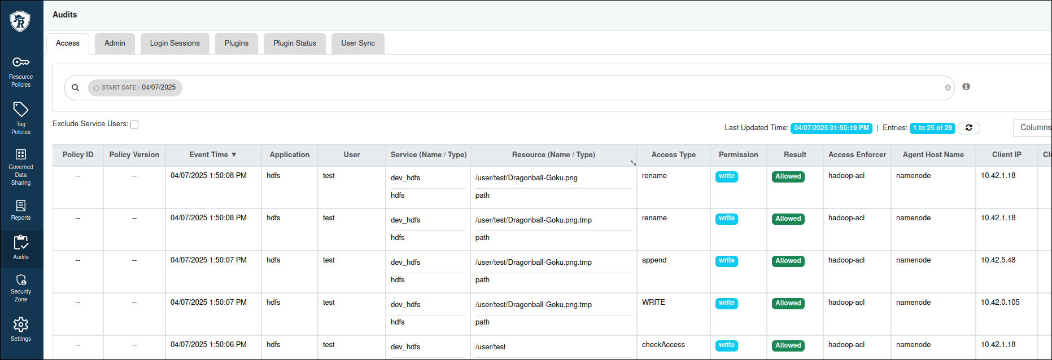Image resolution: width=1052 pixels, height=360 pixels.
Task: Click the Audits page title
Action: [x=65, y=15]
